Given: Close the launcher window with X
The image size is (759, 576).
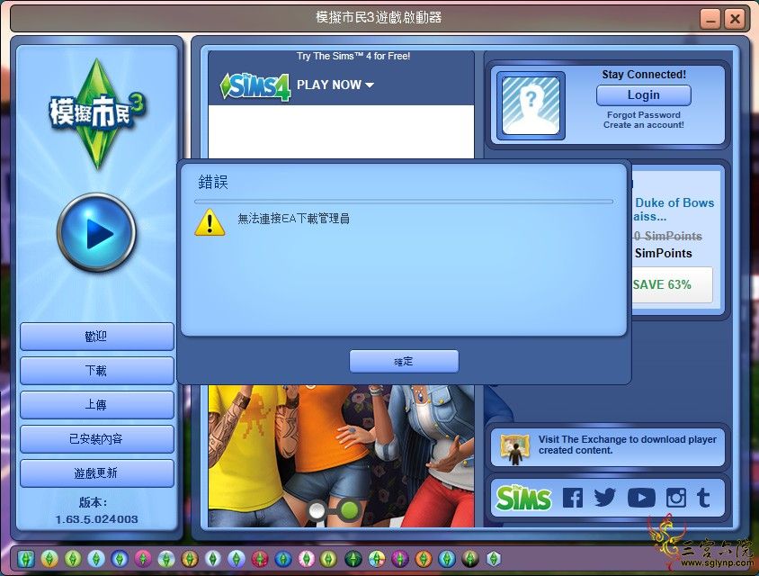Looking at the screenshot, I should [735, 20].
